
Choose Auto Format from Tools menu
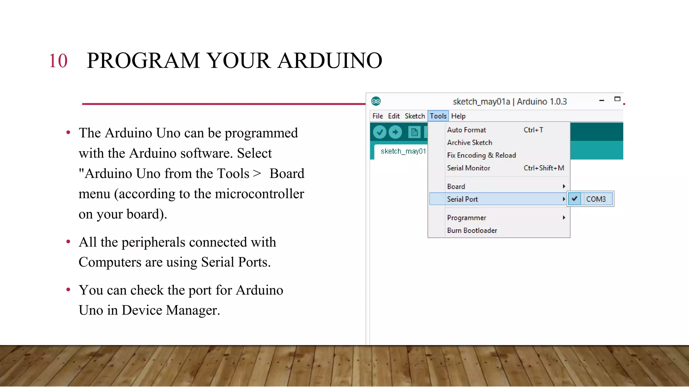point(499,130)
